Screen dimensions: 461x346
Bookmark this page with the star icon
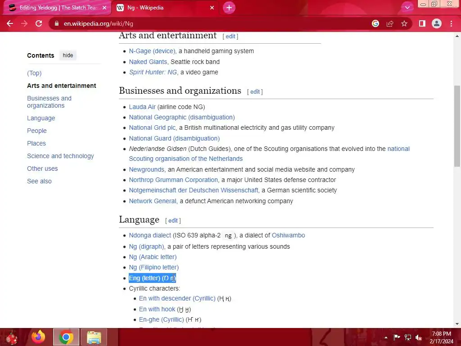(404, 23)
